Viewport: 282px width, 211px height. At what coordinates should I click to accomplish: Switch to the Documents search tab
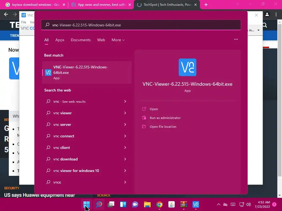81,40
